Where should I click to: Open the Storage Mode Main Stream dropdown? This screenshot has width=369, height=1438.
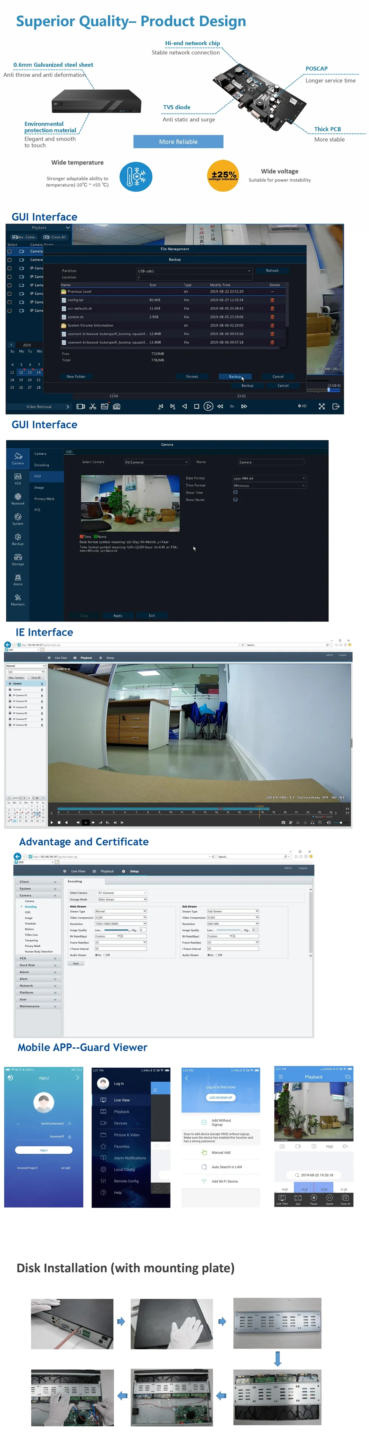pyautogui.click(x=122, y=899)
